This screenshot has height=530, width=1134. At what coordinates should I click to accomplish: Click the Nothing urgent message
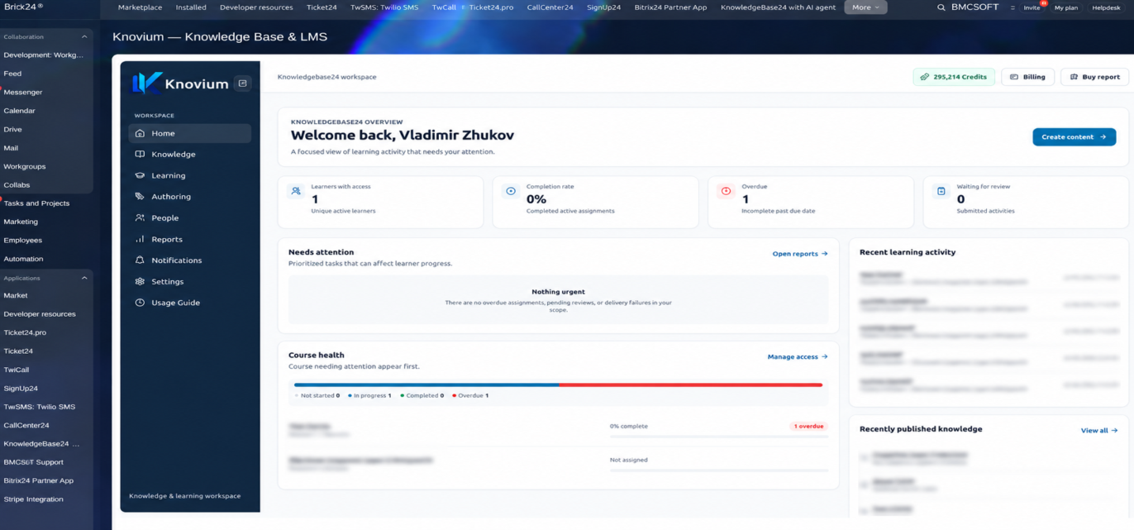(x=558, y=292)
